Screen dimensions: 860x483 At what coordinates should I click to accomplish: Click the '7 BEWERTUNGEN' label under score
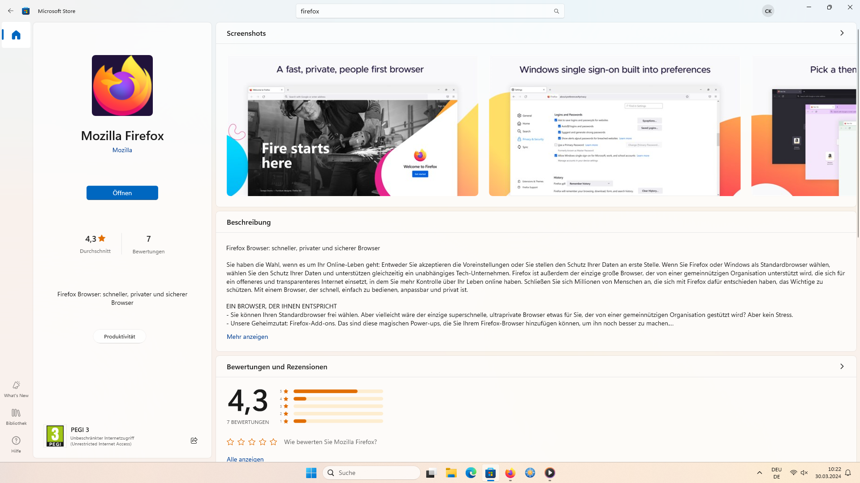(x=248, y=422)
